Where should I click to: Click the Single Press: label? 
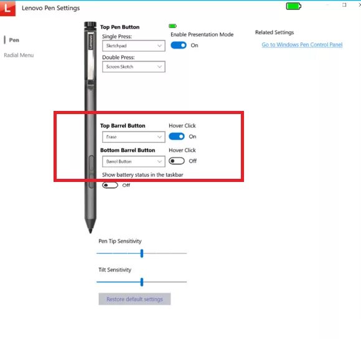coord(117,36)
